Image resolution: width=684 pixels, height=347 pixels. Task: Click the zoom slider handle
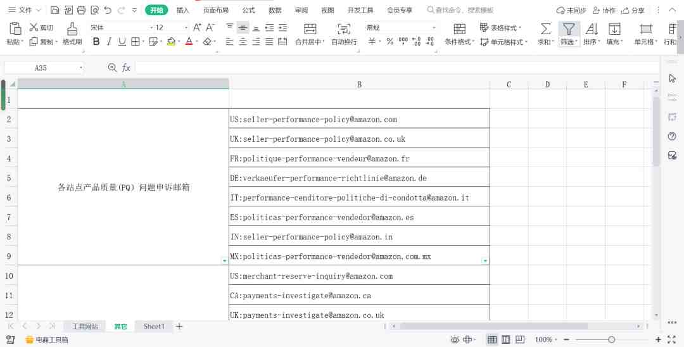(612, 339)
